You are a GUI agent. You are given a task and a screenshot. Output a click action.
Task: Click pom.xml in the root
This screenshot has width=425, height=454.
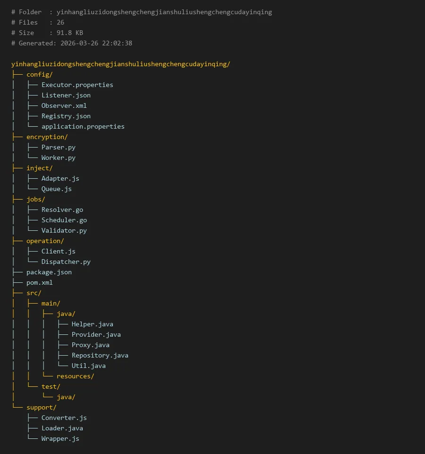point(39,282)
